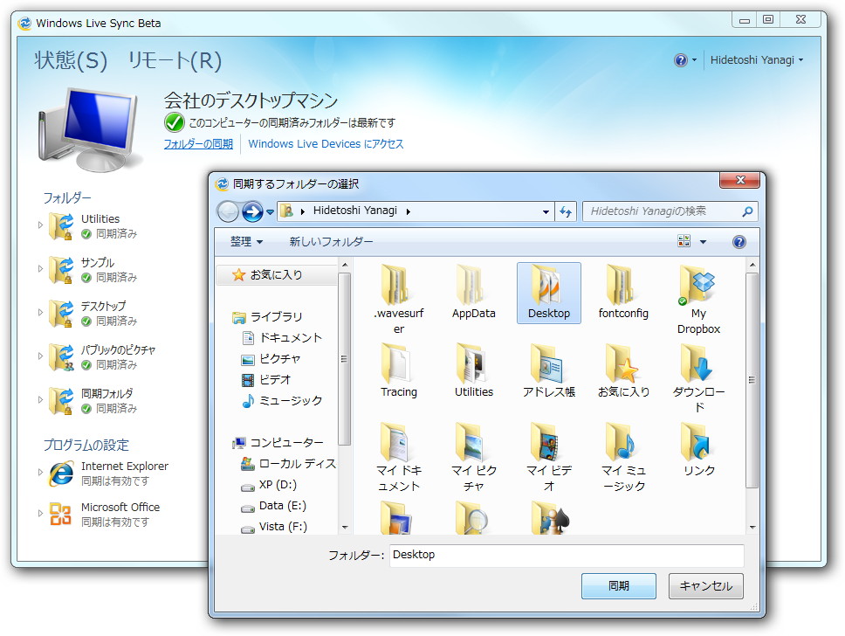Select the マイ ピクチャ folder icon
The width and height of the screenshot is (845, 636).
click(472, 442)
